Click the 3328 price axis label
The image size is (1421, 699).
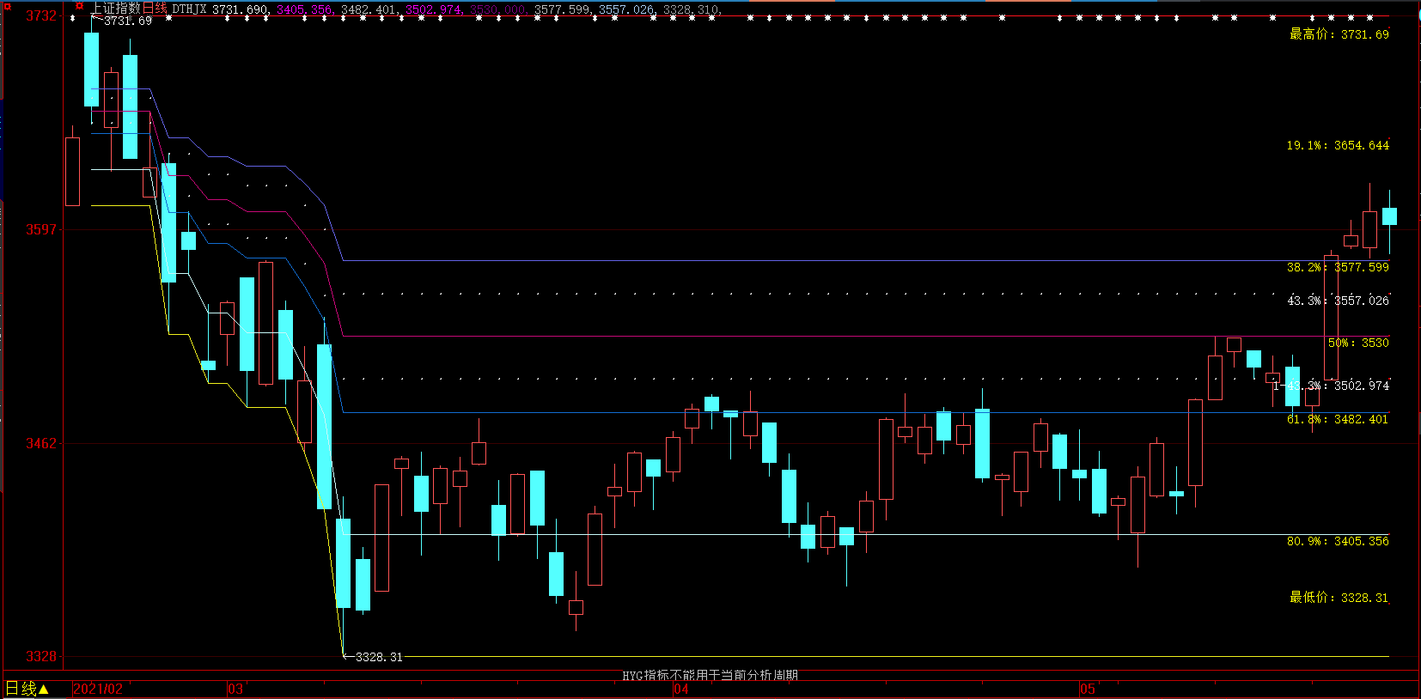click(41, 656)
